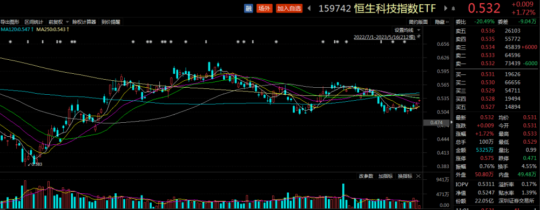Click the date range 2022/7/1-2023/5/16 link
This screenshot has width=540, height=210.
click(x=384, y=37)
